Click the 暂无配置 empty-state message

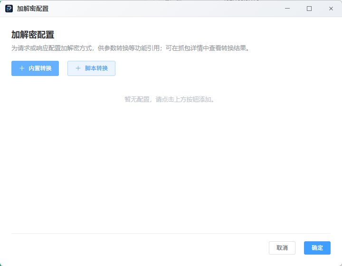170,99
